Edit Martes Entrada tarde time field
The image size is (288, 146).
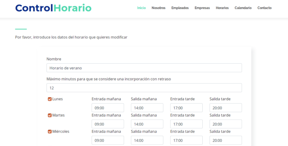[186, 124]
